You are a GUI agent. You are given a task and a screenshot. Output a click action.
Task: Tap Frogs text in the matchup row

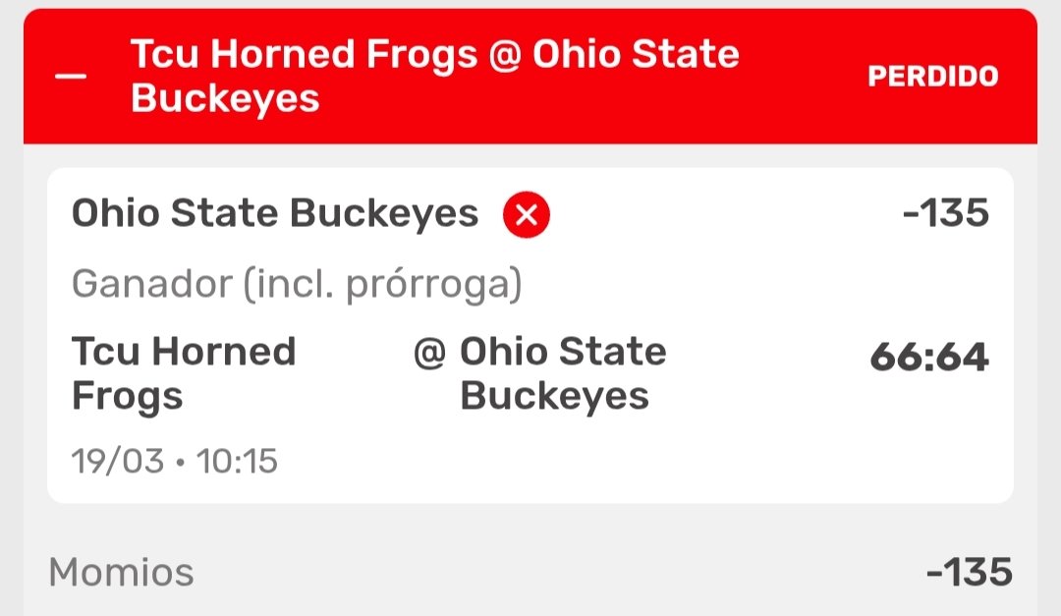[128, 396]
